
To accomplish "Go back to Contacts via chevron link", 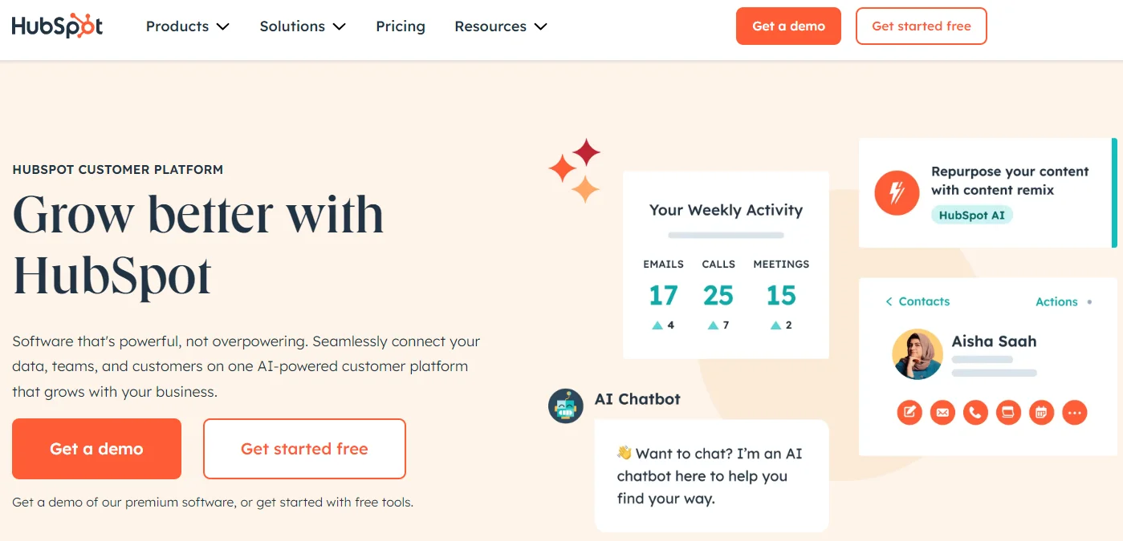I will coord(917,301).
